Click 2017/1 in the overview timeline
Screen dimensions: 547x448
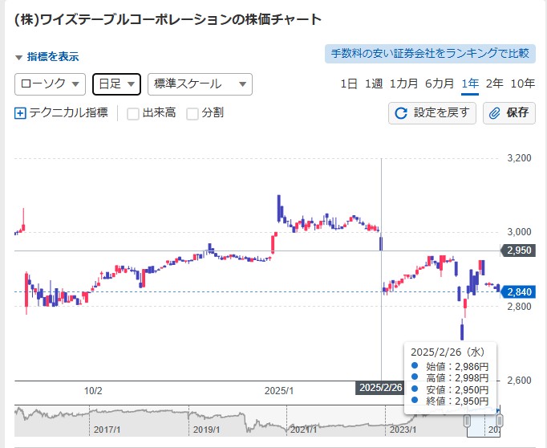(107, 430)
